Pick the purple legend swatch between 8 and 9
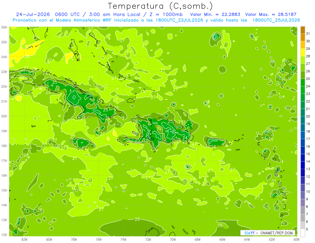 [303, 203]
